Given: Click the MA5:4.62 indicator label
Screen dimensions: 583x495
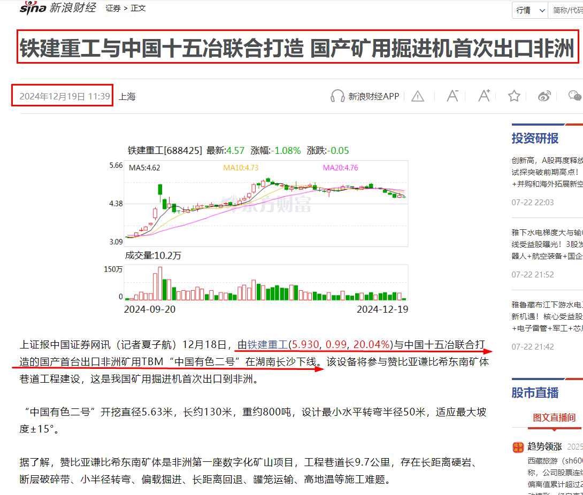Looking at the screenshot, I should coord(144,168).
